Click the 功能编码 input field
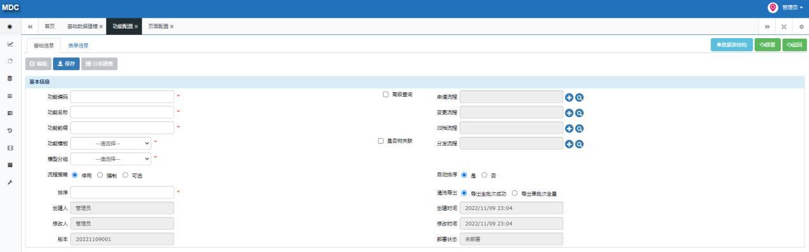 click(122, 97)
